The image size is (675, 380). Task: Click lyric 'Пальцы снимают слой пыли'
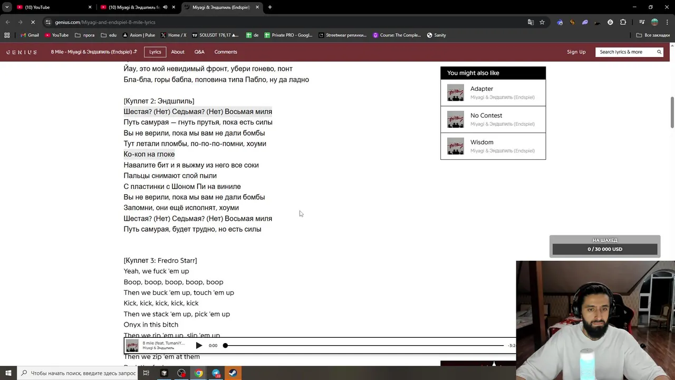pos(170,176)
